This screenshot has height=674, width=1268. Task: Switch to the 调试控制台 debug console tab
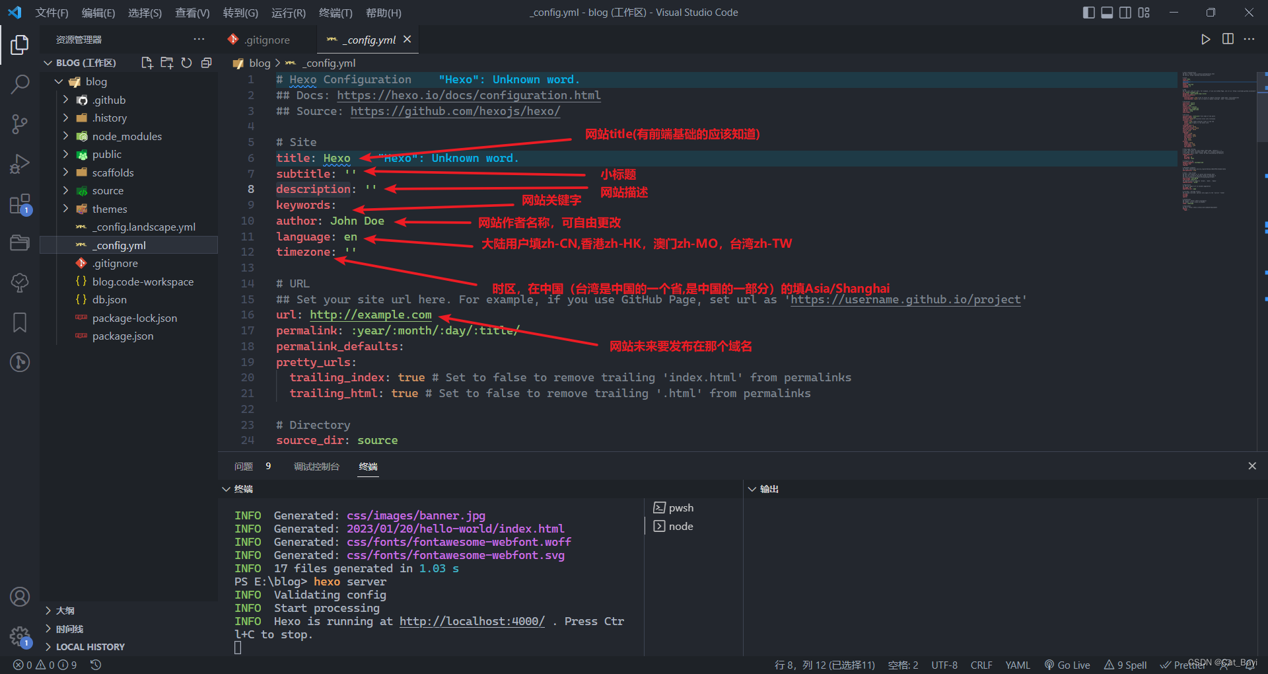(x=316, y=467)
